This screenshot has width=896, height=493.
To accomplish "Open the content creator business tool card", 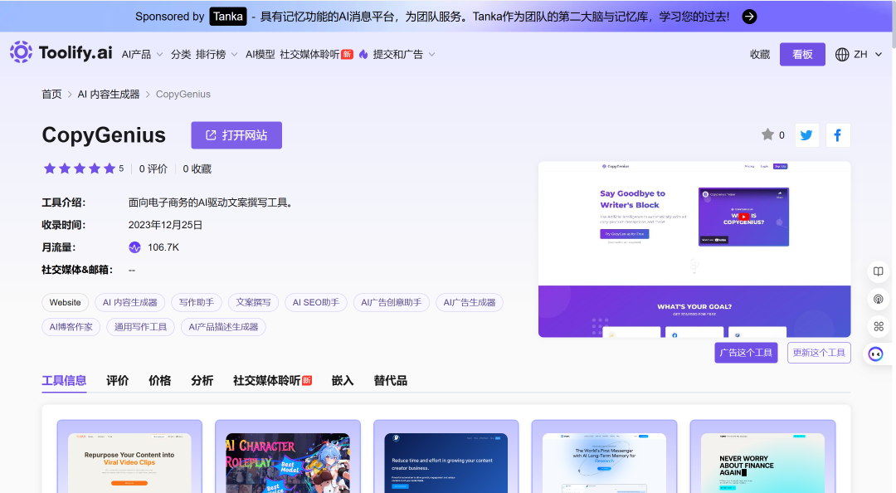I will click(x=446, y=456).
